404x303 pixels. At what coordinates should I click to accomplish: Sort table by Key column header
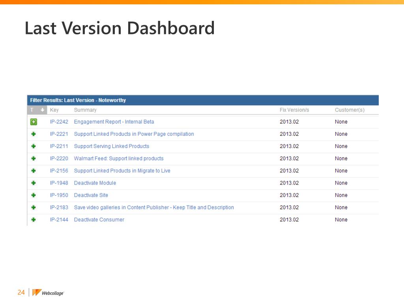(54, 110)
